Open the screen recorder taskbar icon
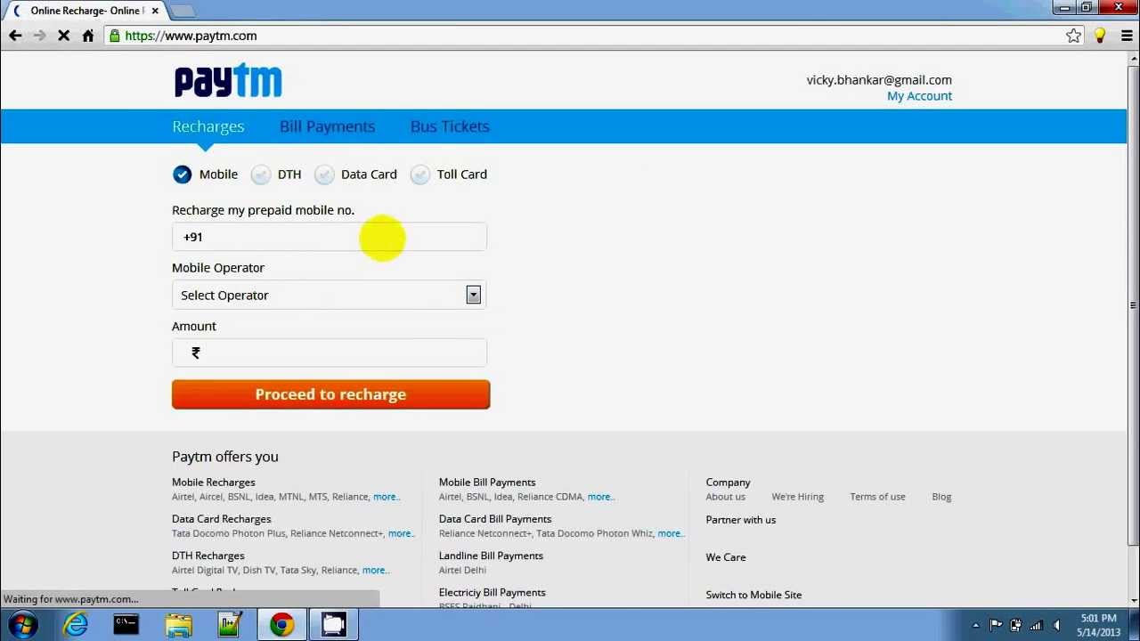The height and width of the screenshot is (641, 1140). tap(334, 625)
